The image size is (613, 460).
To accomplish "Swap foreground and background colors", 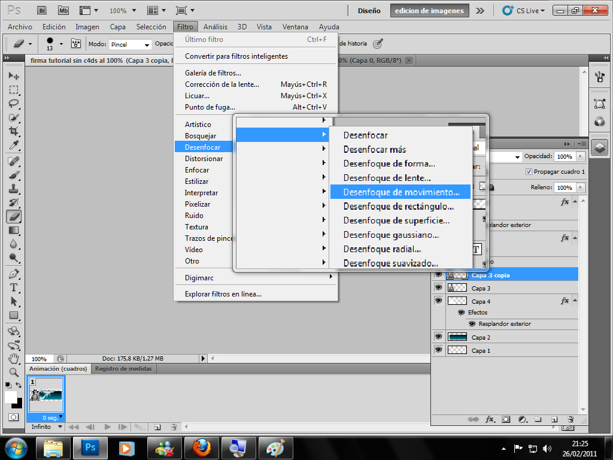I will pos(19,385).
